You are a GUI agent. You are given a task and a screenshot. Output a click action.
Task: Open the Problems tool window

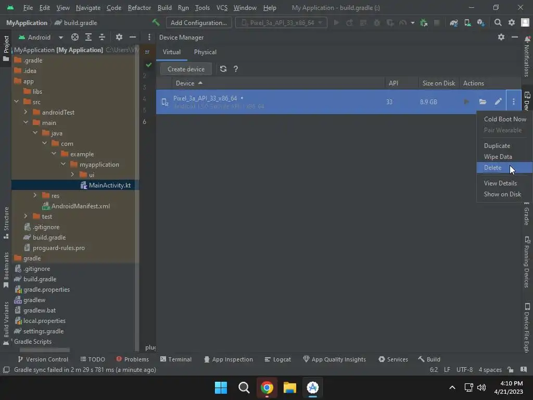[x=132, y=359]
